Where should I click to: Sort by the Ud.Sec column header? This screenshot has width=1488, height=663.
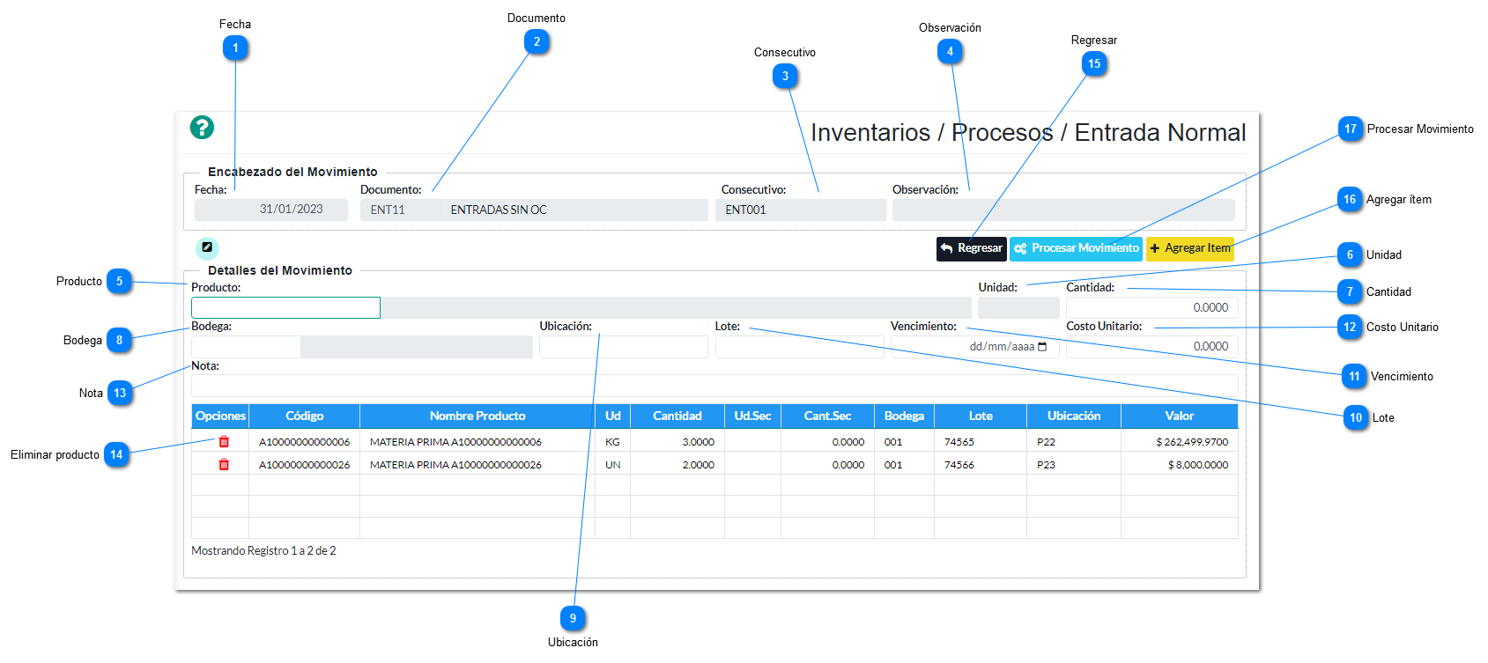click(752, 416)
